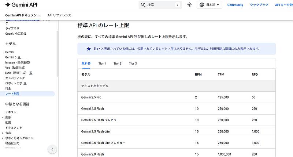Open Veo（動画生成）sidebar item

tap(15, 68)
